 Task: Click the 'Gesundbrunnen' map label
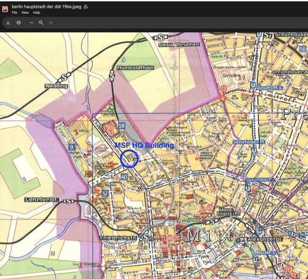click(179, 45)
